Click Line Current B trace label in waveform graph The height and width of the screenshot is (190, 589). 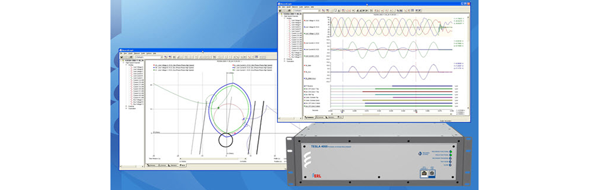tap(312, 50)
